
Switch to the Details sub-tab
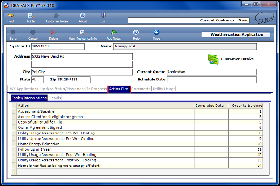click(55, 98)
